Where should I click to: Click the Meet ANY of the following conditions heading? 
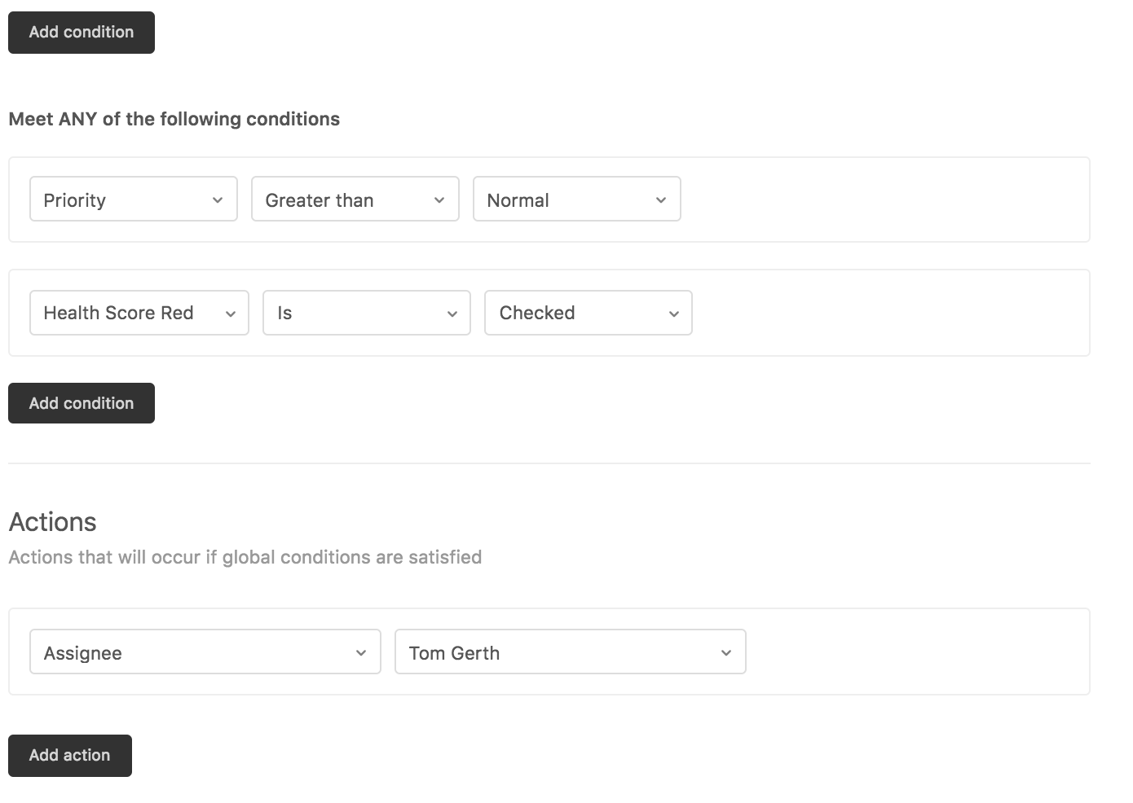point(174,119)
